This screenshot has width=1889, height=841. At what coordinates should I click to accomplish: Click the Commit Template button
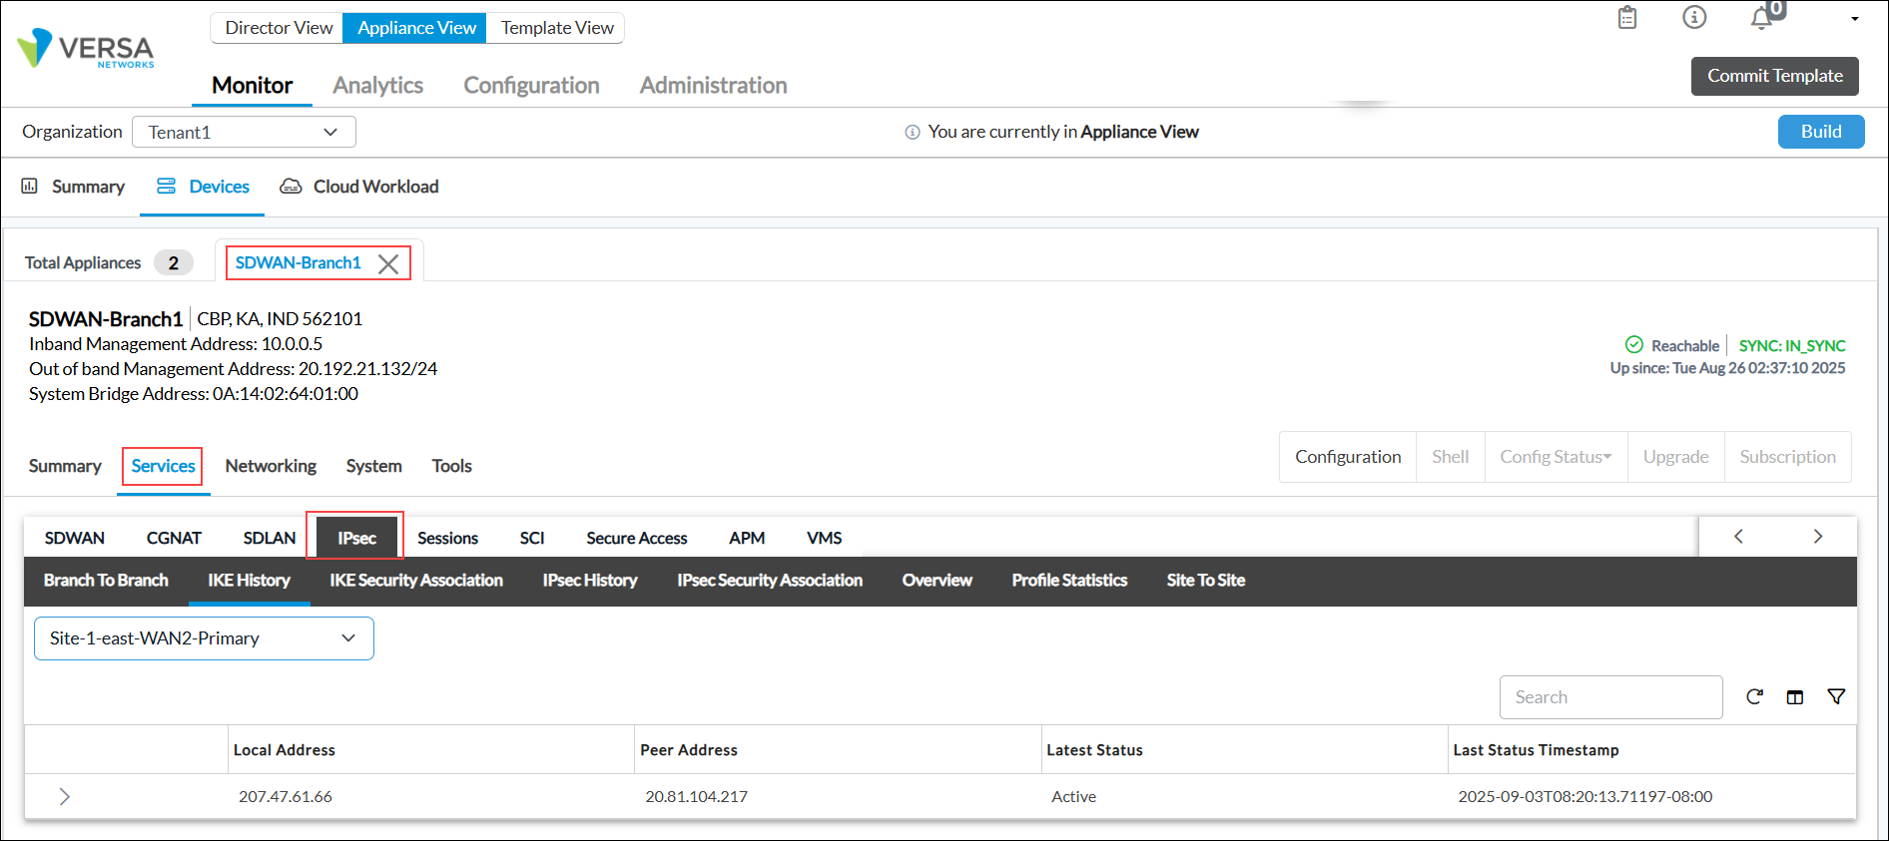point(1774,76)
